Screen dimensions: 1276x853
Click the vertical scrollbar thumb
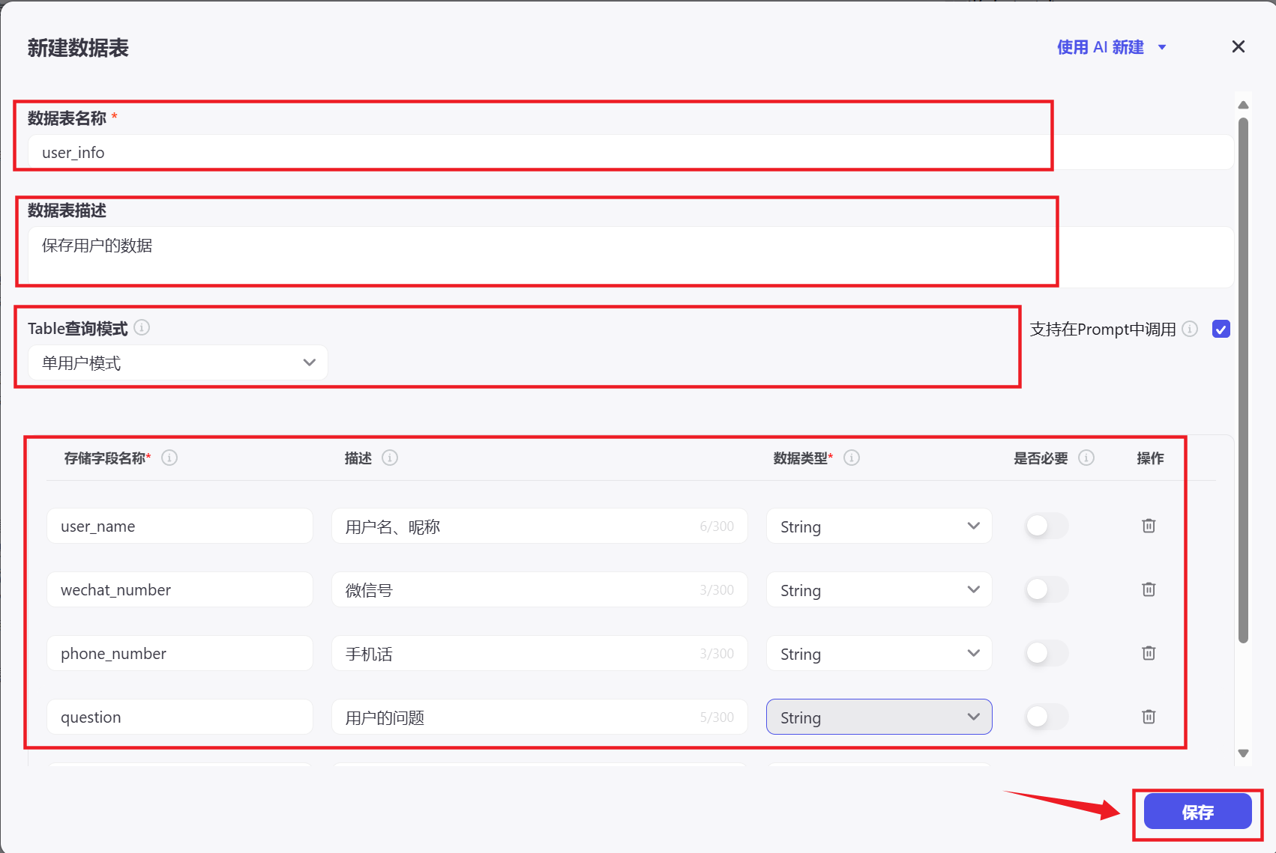click(1243, 380)
